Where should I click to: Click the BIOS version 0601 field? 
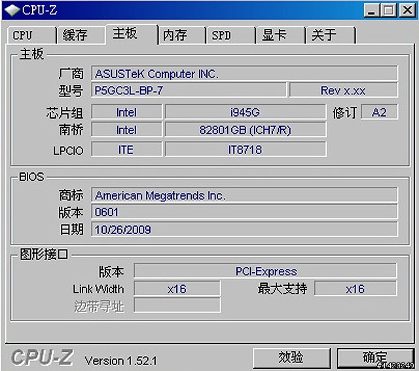click(244, 212)
